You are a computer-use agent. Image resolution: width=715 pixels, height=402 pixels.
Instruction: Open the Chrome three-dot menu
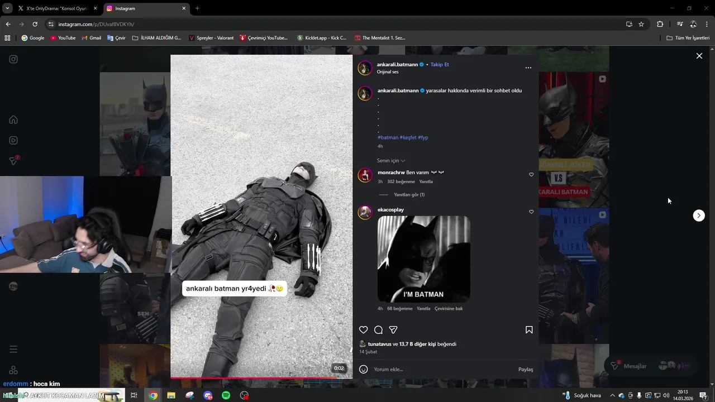(x=707, y=24)
